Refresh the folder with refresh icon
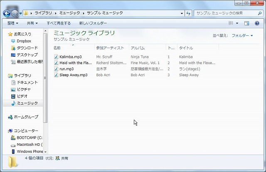The width and height of the screenshot is (266, 172). click(x=188, y=13)
